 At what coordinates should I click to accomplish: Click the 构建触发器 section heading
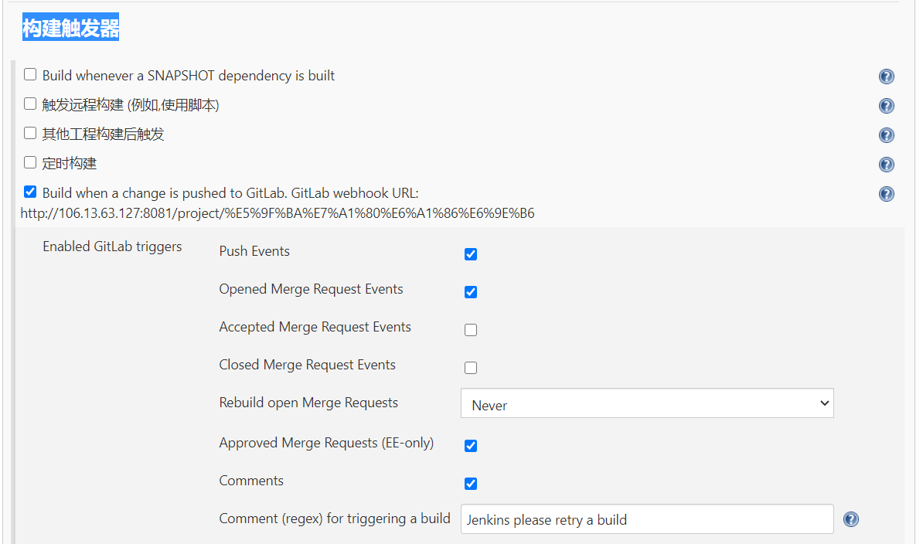(70, 29)
